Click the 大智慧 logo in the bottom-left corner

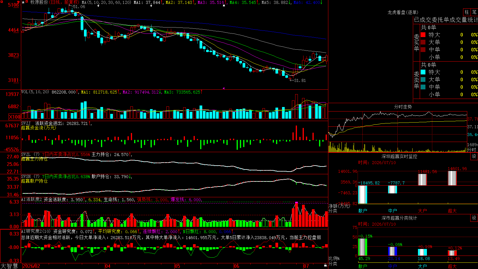pyautogui.click(x=9, y=266)
